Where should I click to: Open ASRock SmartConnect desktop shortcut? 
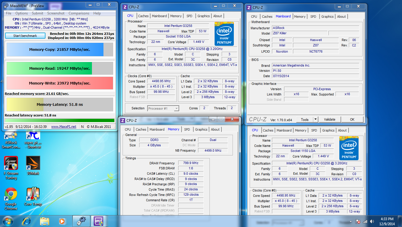pos(11,140)
